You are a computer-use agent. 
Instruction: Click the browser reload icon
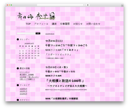[84, 5]
